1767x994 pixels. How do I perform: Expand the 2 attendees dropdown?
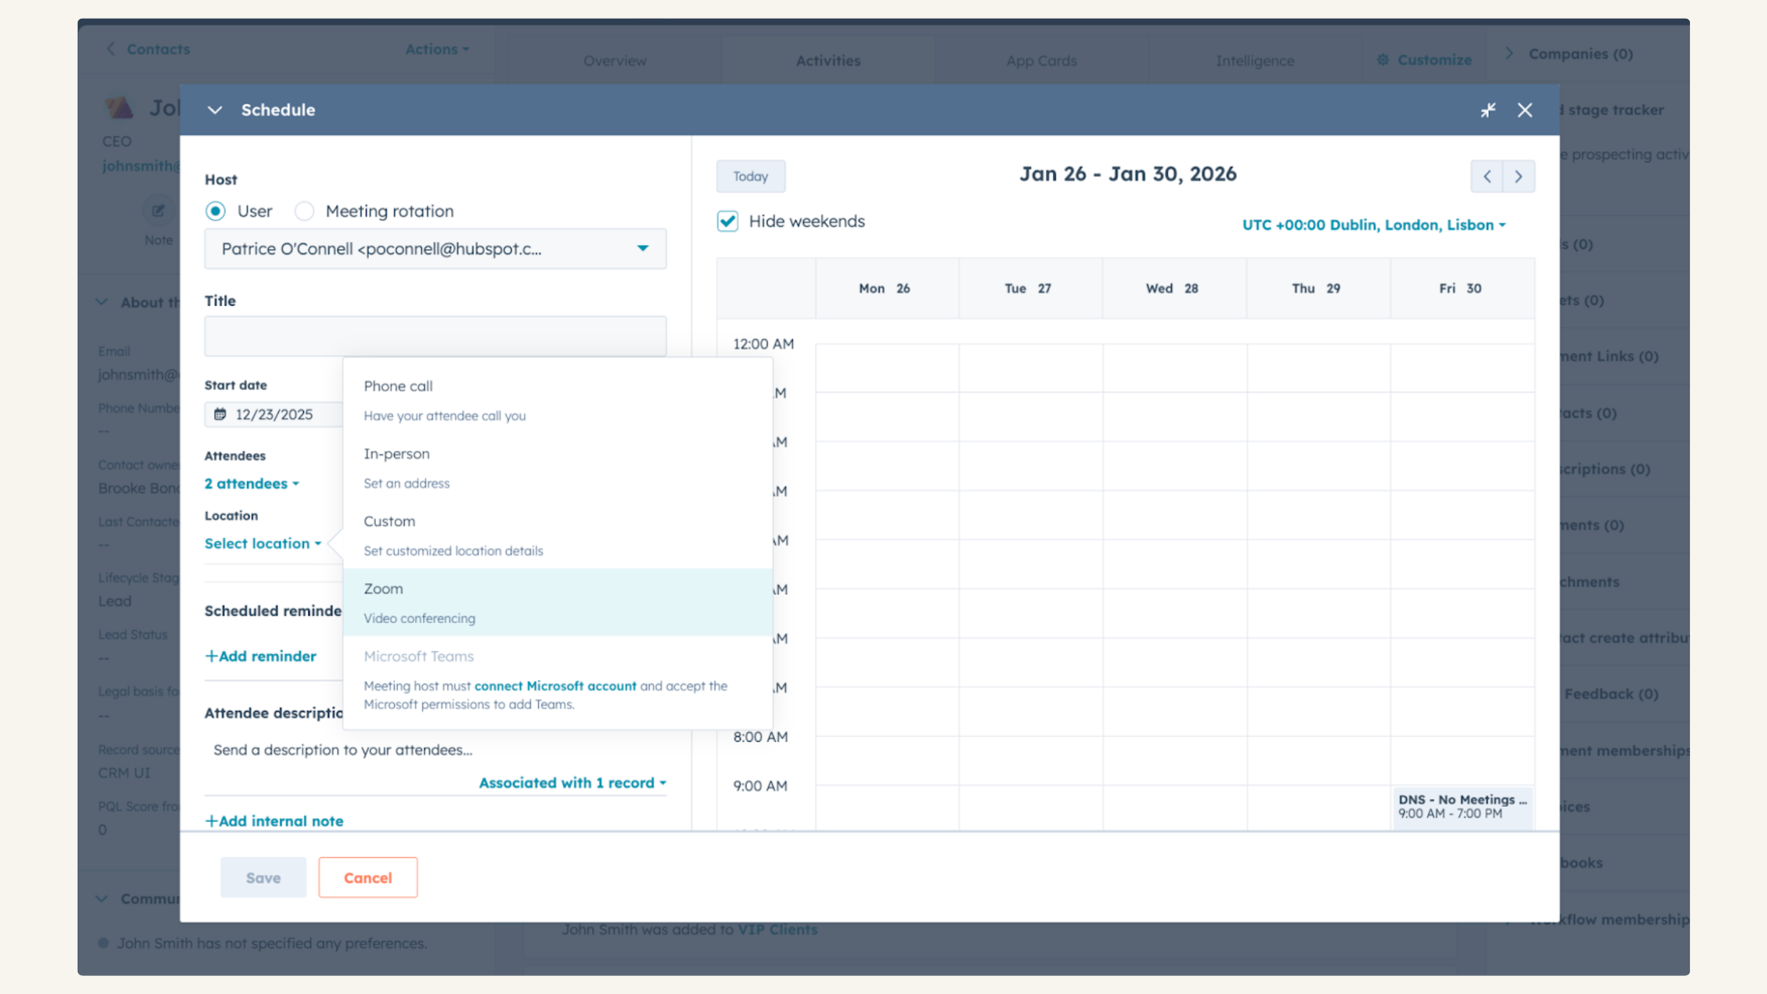pyautogui.click(x=251, y=483)
